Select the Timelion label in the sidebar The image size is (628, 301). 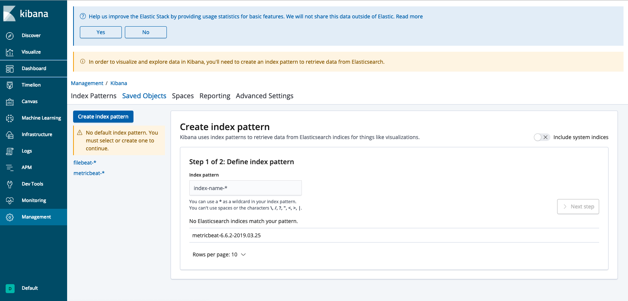click(x=31, y=85)
